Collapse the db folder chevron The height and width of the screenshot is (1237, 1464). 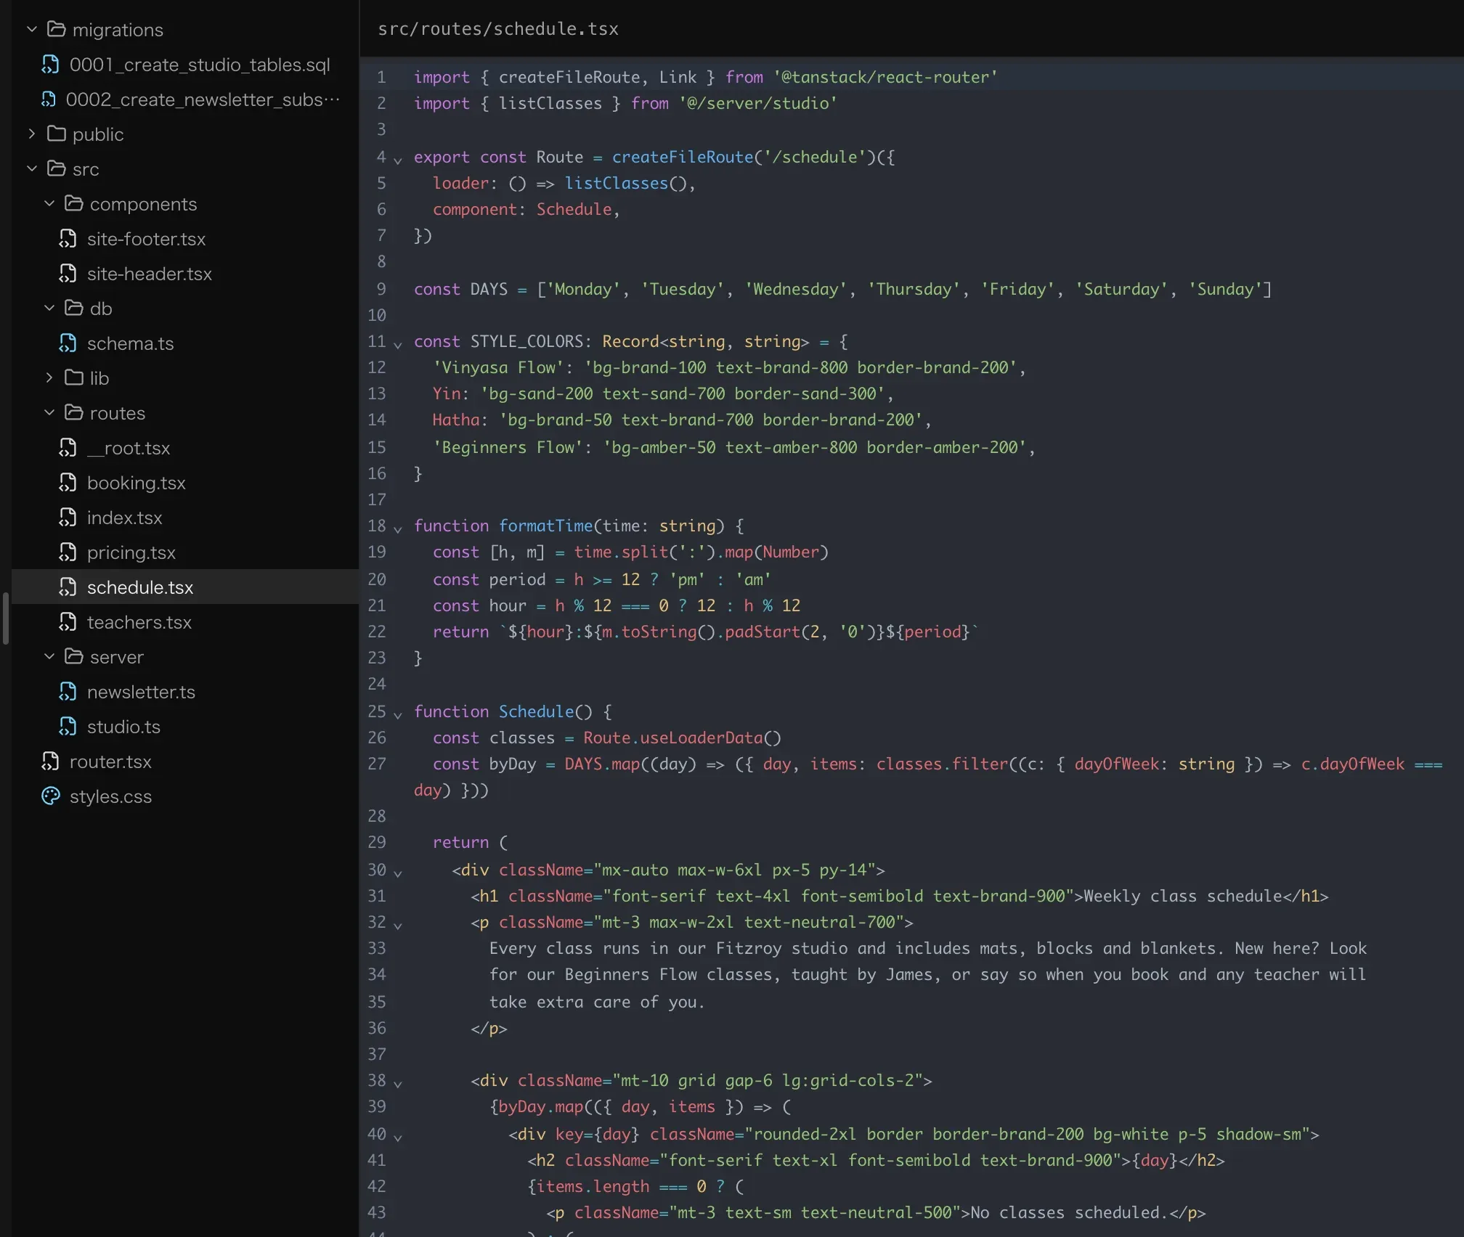pos(49,308)
